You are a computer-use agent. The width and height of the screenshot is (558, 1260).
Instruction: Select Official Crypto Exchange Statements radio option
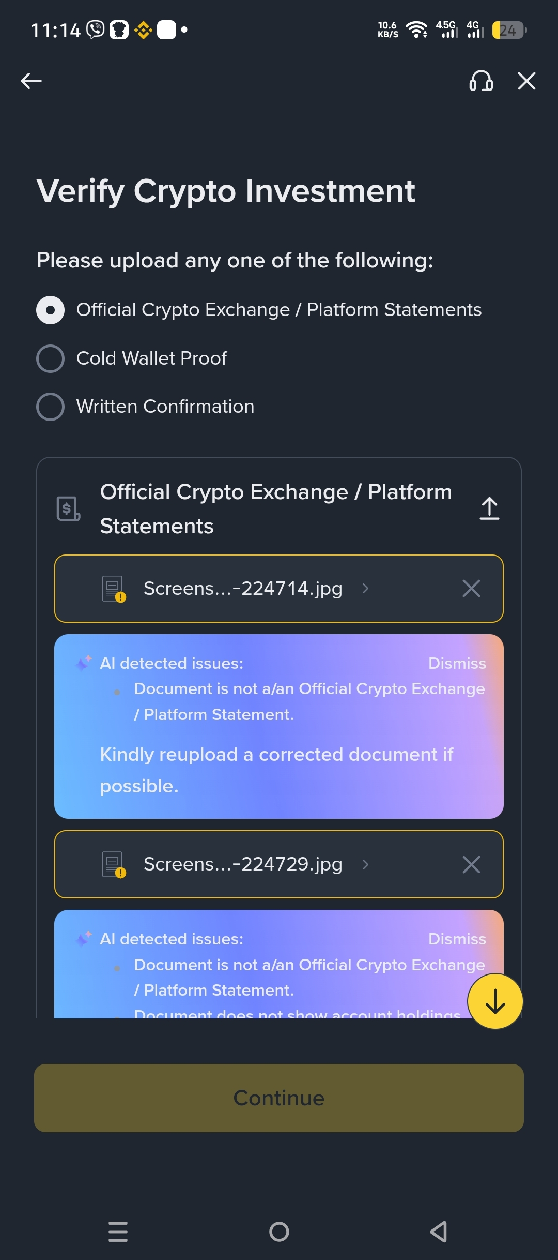[51, 310]
